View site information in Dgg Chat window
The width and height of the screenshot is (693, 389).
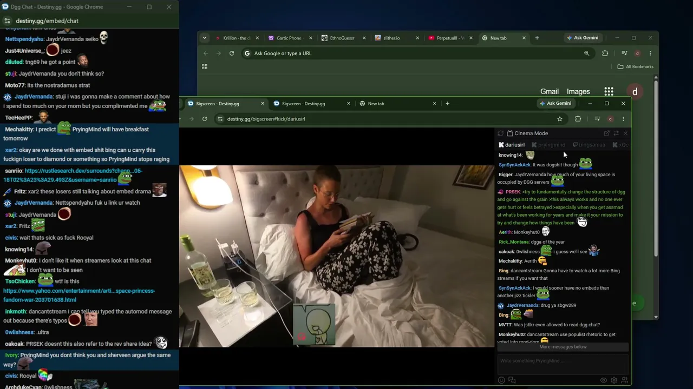8,21
